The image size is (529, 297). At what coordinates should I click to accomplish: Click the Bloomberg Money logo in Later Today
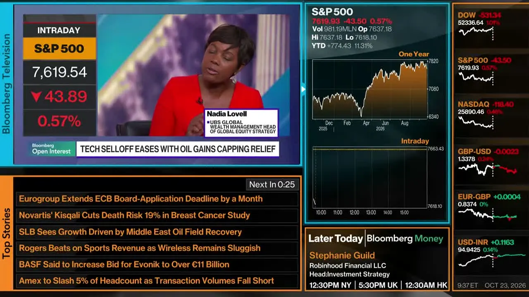pyautogui.click(x=405, y=238)
